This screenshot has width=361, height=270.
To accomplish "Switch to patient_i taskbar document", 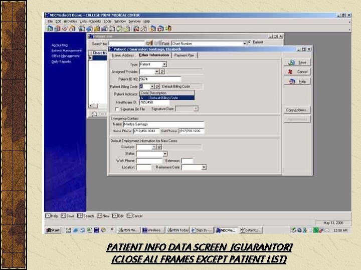I will point(251,230).
